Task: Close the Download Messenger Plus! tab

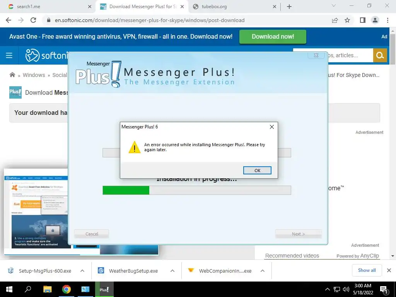Action: coord(182,7)
